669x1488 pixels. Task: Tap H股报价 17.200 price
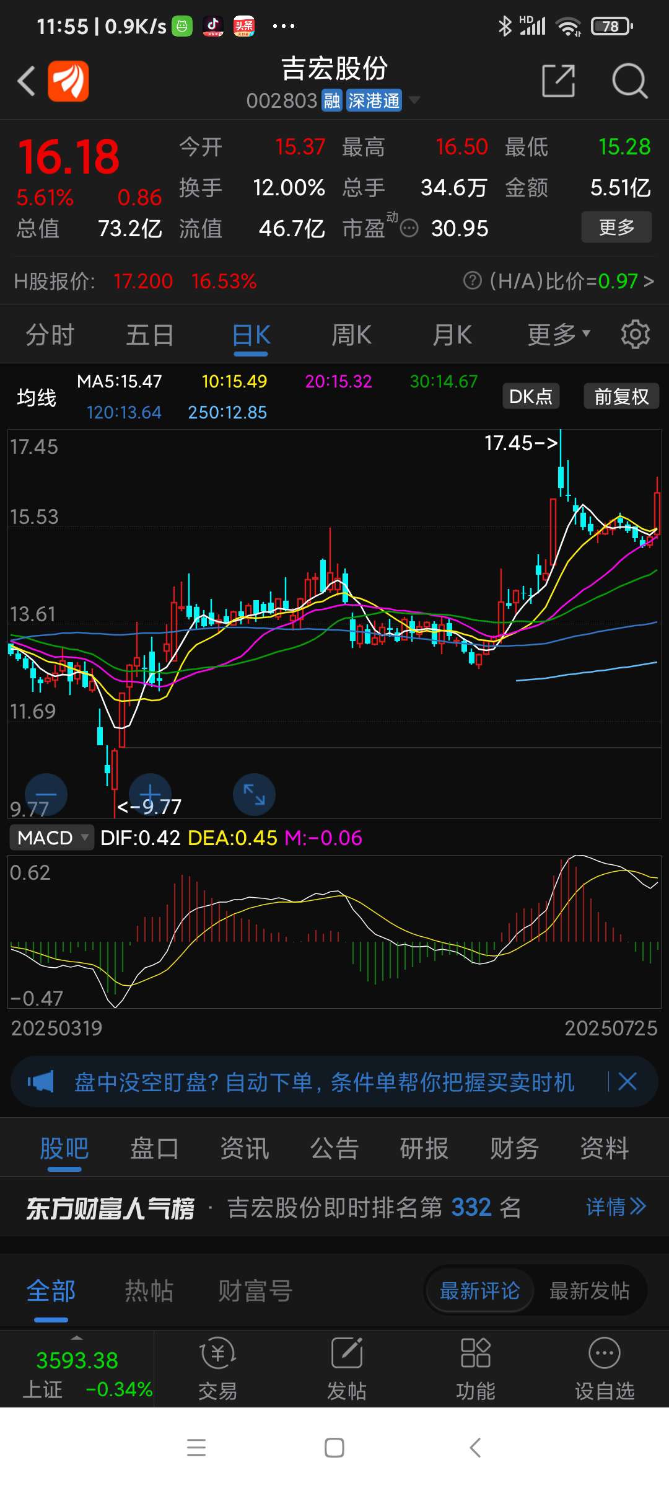(143, 281)
